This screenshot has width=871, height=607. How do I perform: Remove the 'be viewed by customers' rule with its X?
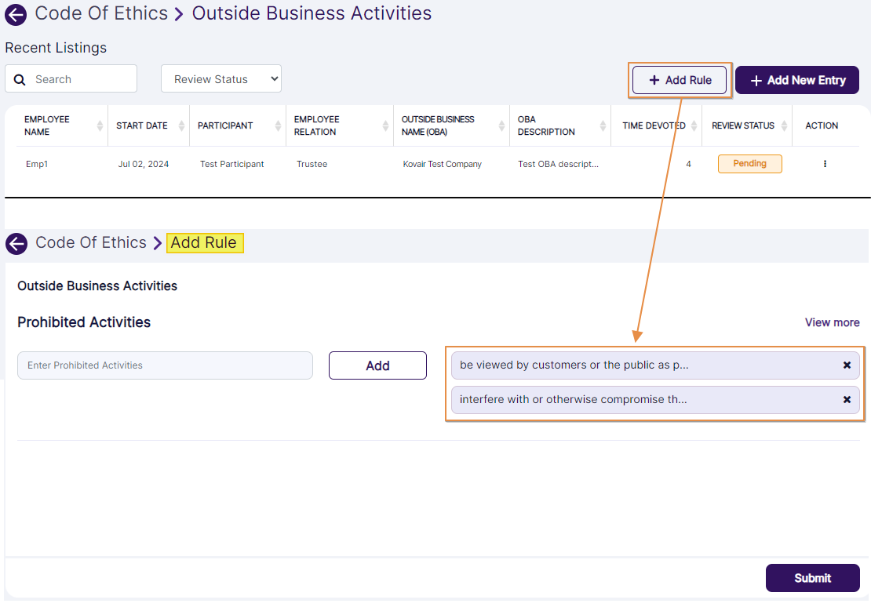847,365
